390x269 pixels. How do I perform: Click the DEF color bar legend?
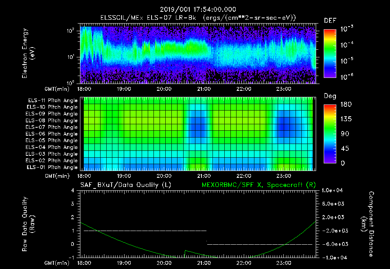[330, 54]
